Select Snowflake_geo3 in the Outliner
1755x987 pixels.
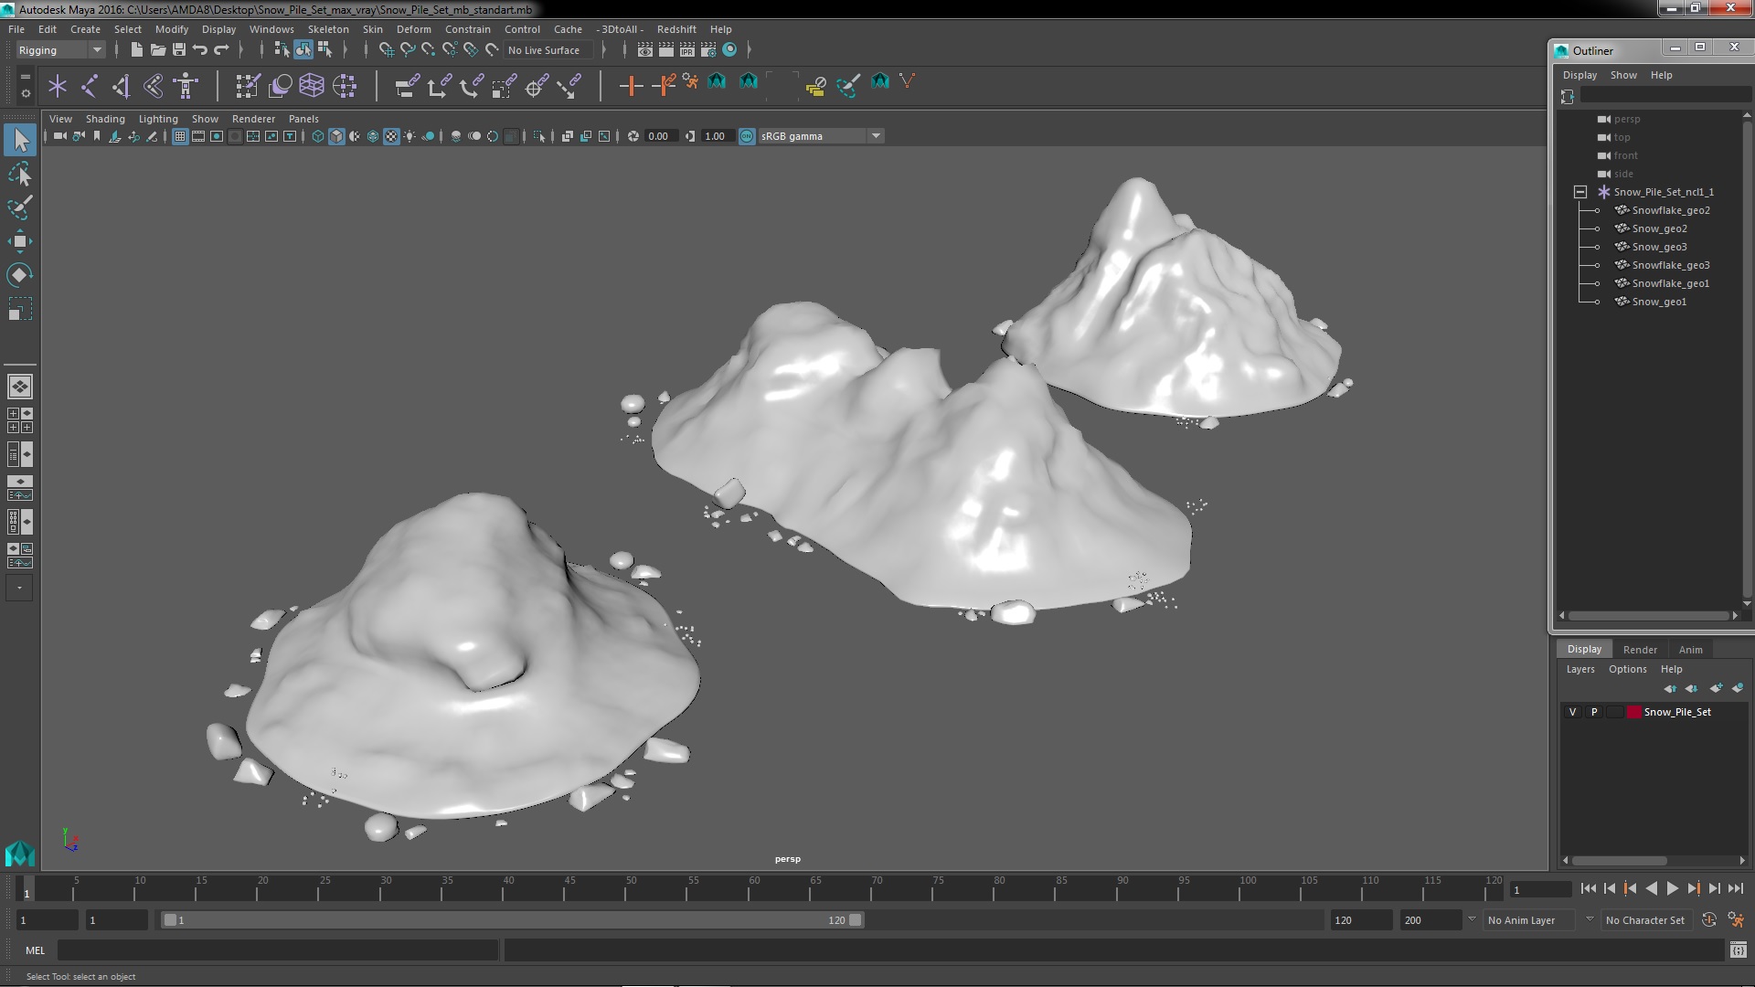point(1670,265)
